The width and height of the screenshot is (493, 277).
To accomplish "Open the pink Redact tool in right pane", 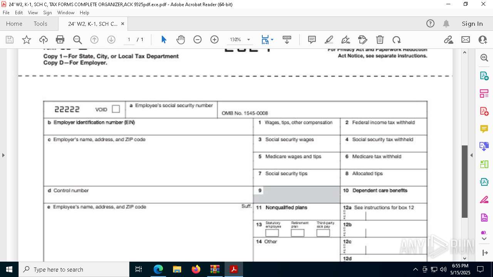I will (x=484, y=200).
